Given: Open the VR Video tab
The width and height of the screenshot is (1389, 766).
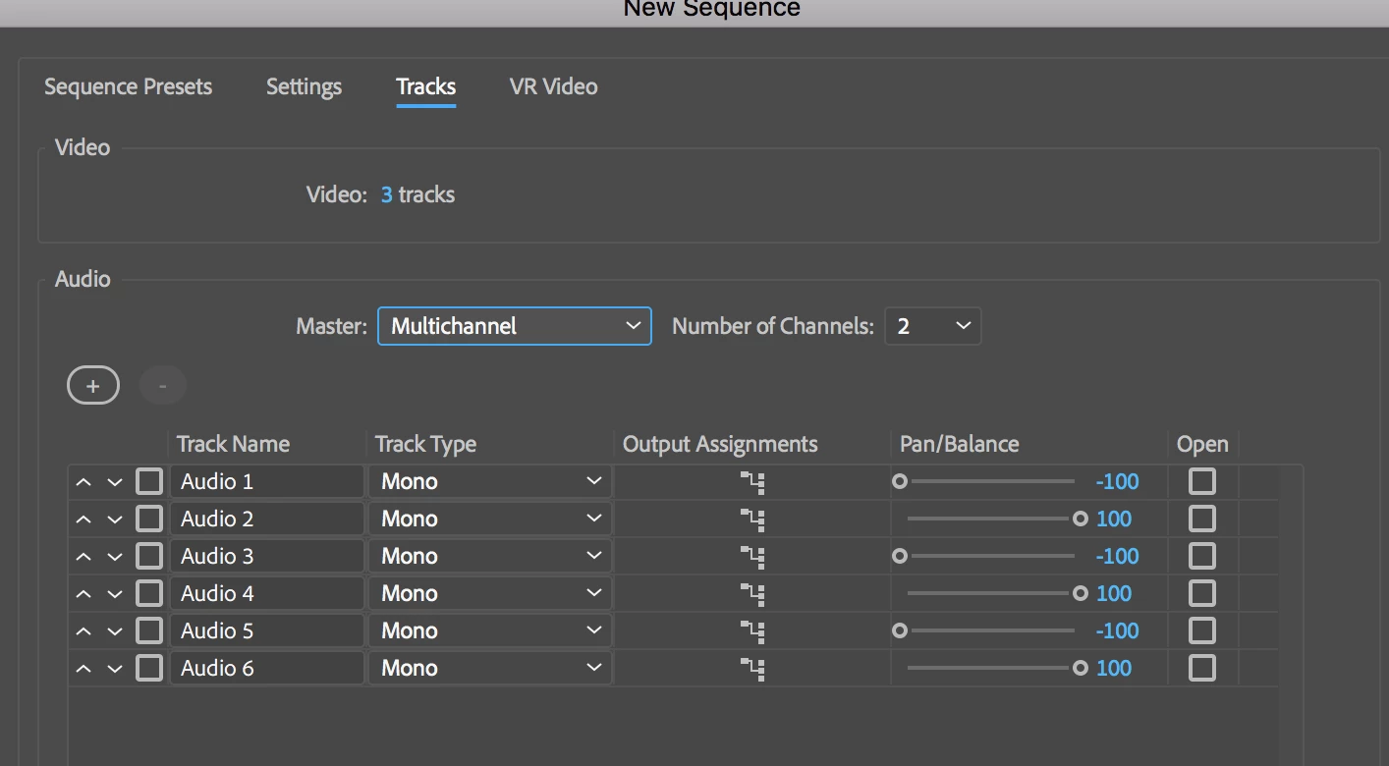Looking at the screenshot, I should tap(553, 86).
